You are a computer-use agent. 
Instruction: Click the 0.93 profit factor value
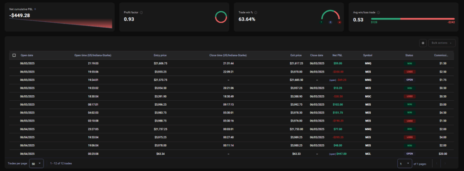tap(129, 19)
